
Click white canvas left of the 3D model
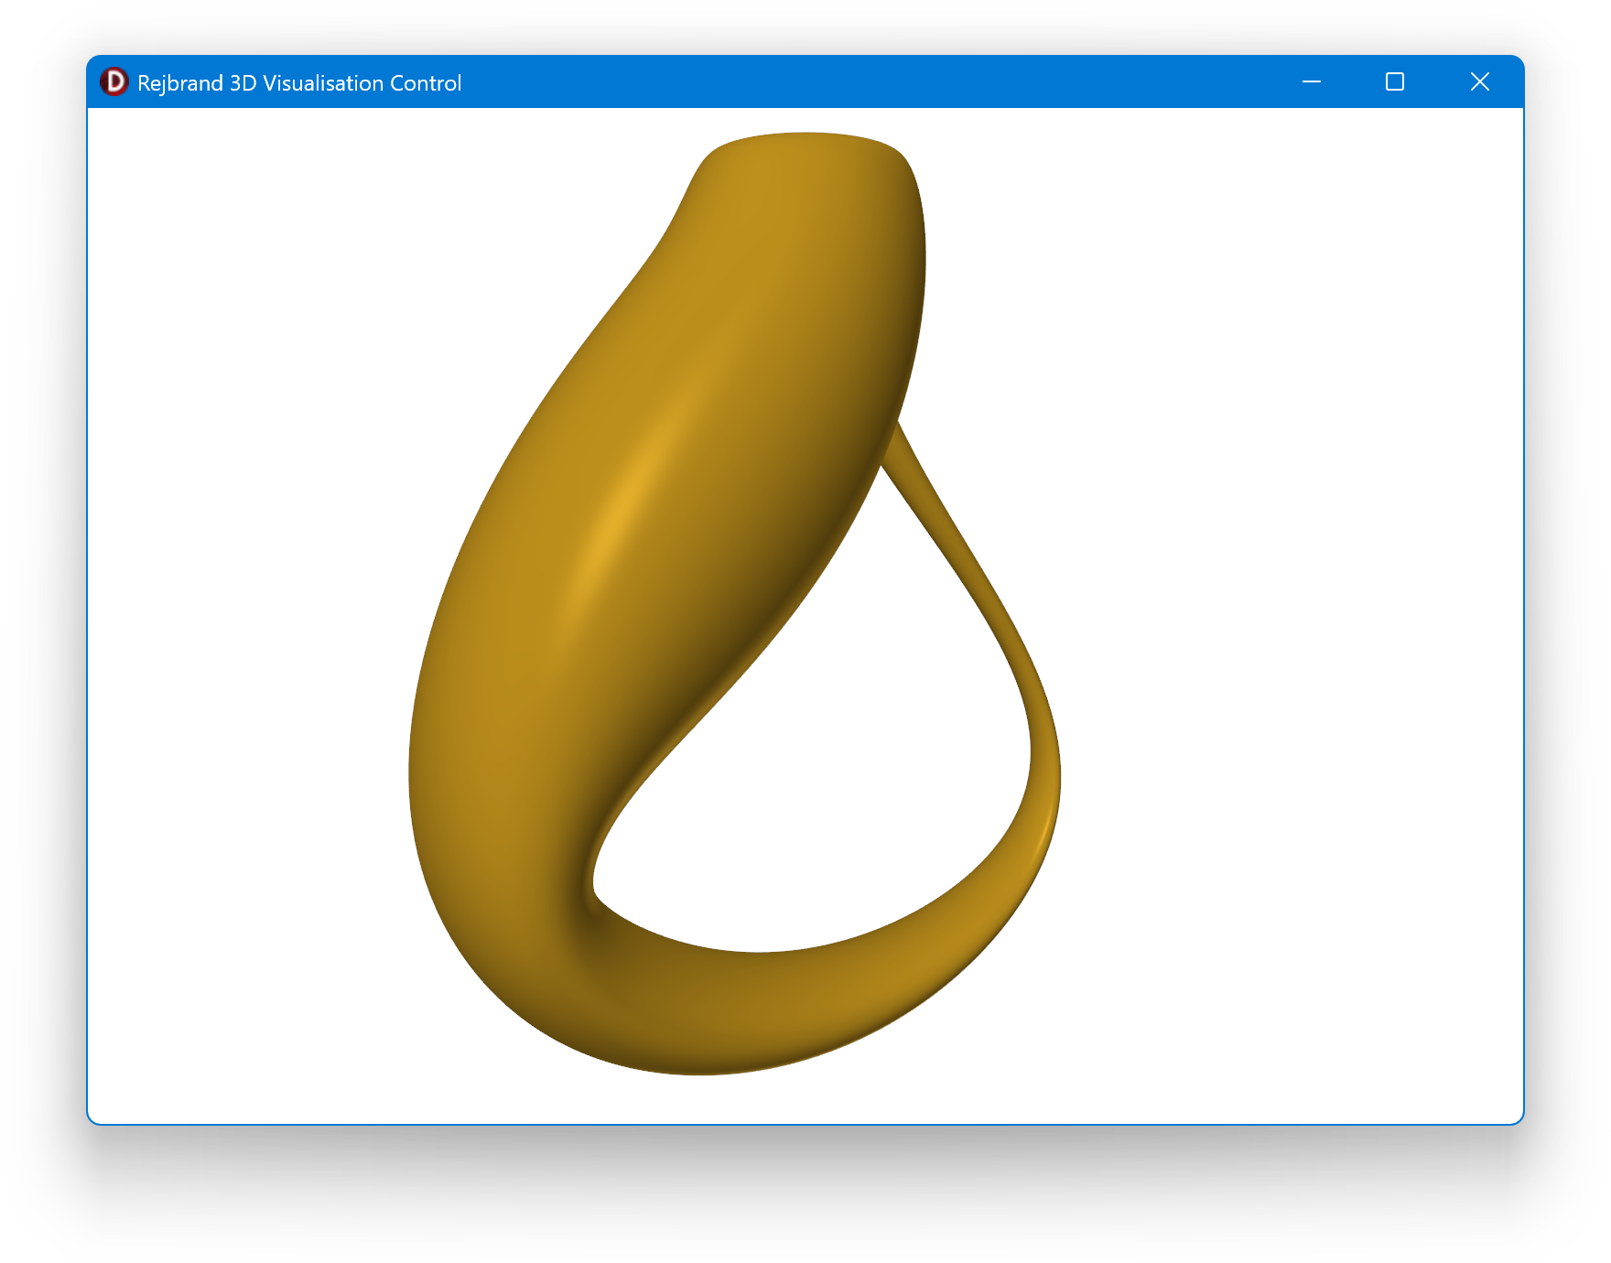pos(247,595)
